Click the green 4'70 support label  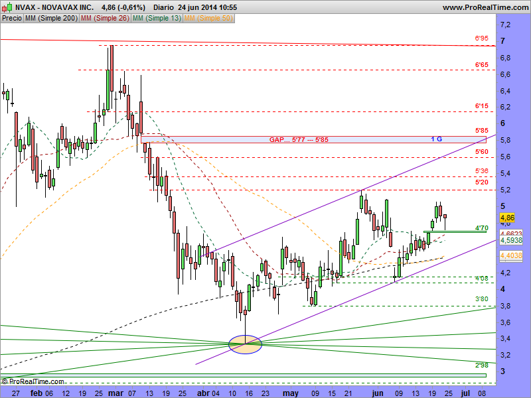click(x=482, y=228)
